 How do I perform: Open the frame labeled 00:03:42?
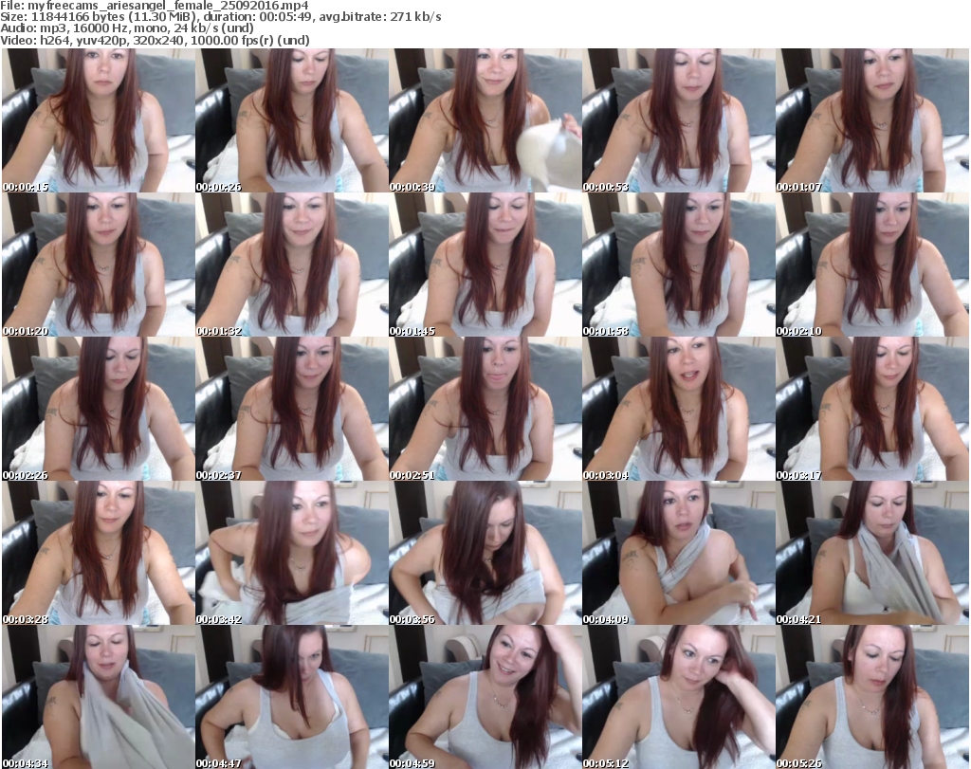(292, 553)
